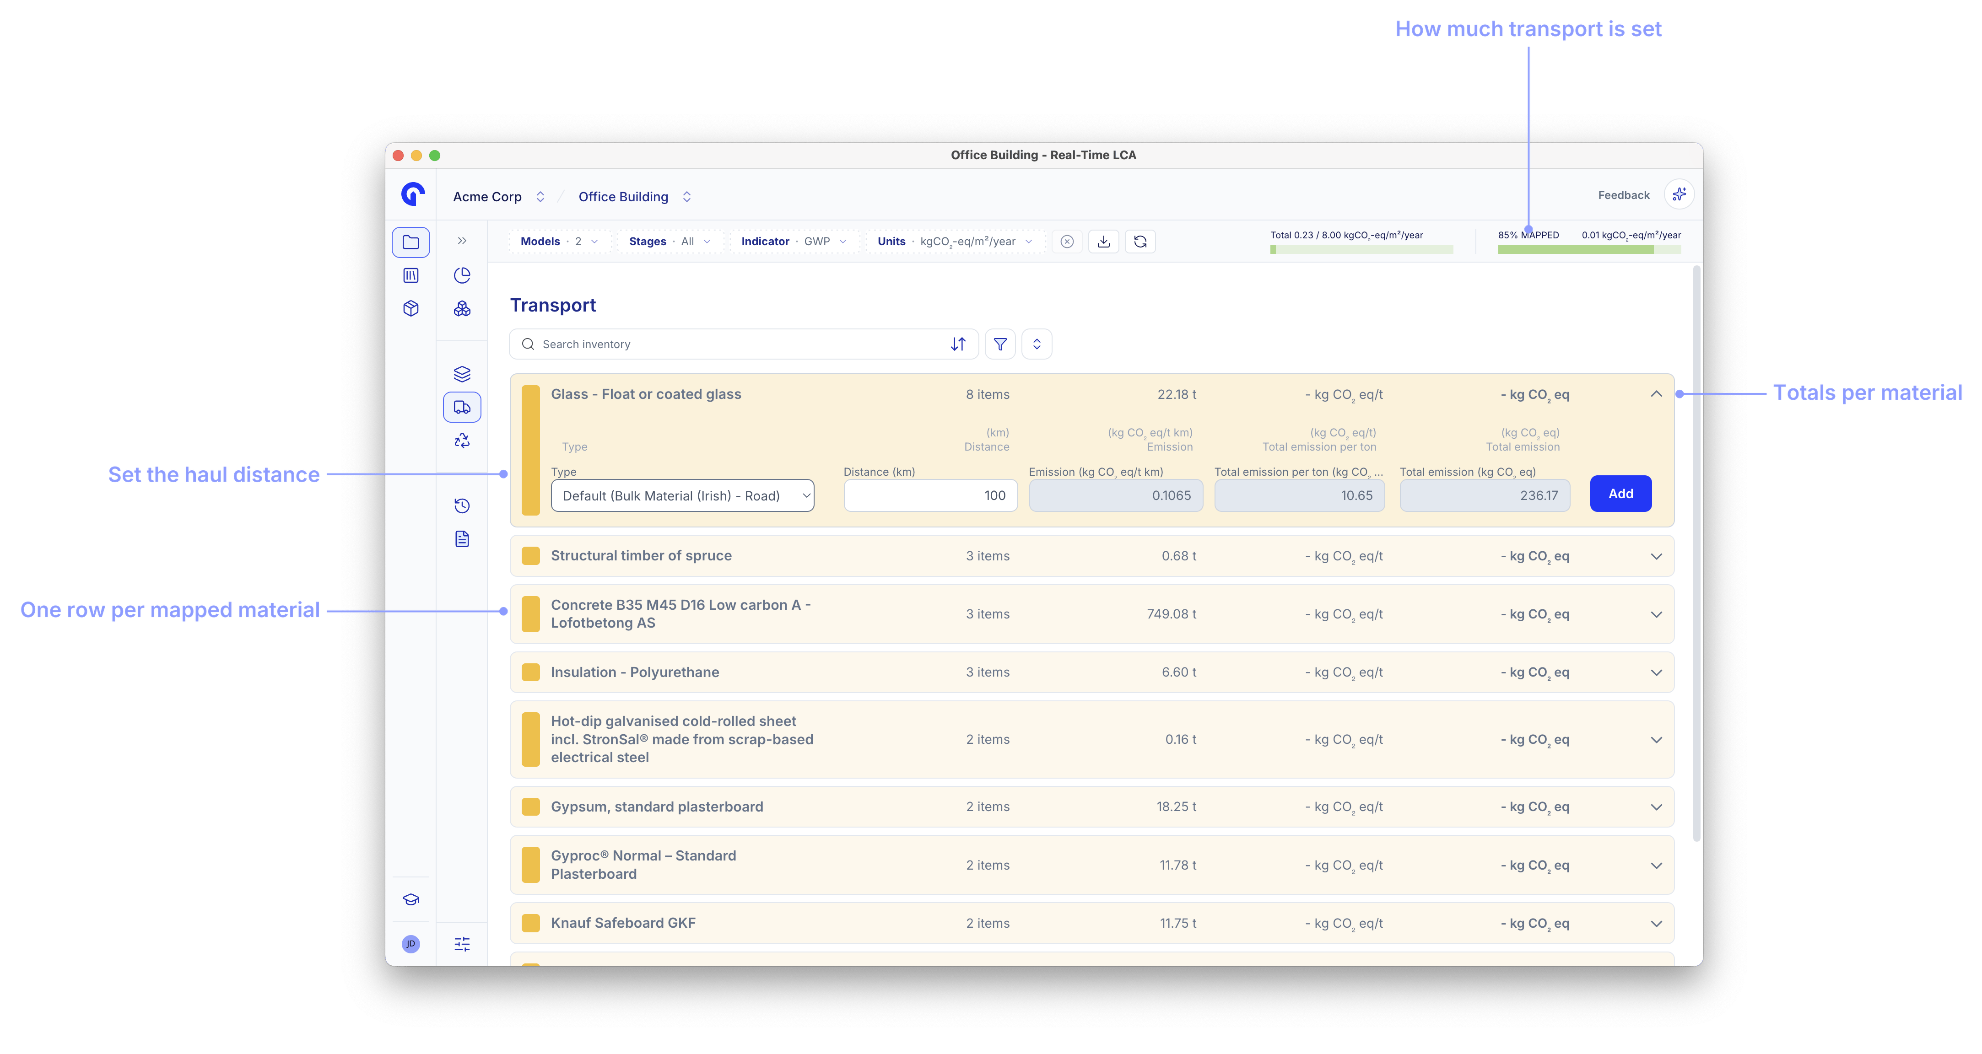This screenshot has height=1054, width=1982.
Task: Expand the Structural timber of spruce row
Action: point(1656,556)
